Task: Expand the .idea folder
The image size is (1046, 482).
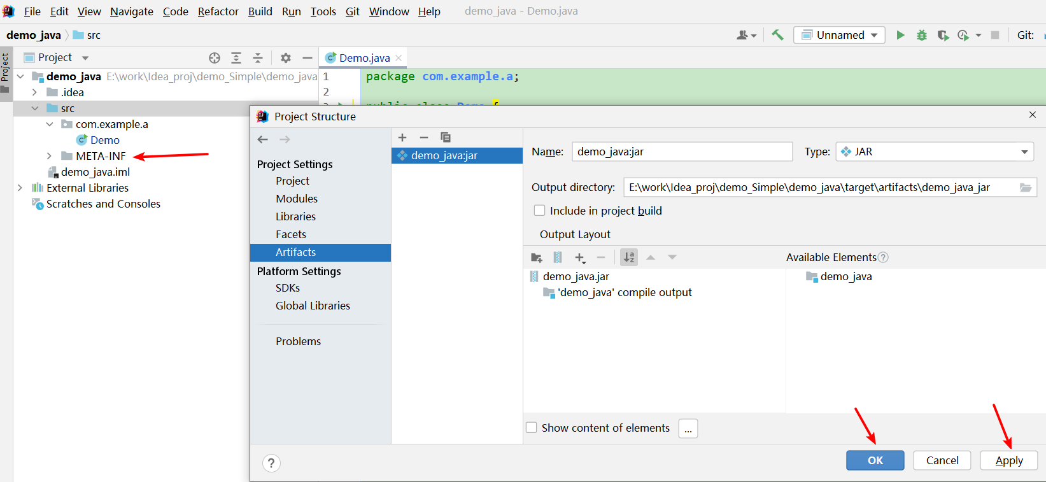Action: coord(35,92)
